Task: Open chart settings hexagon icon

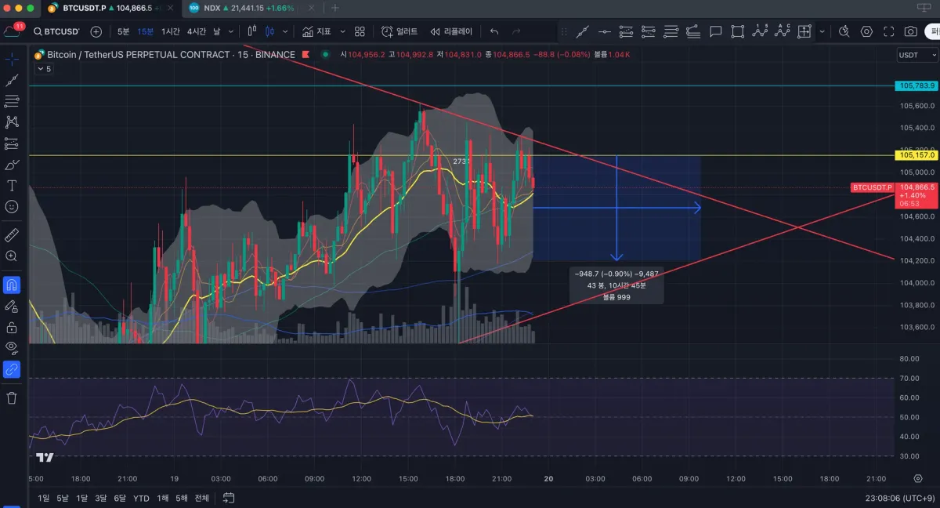Action: [x=866, y=31]
